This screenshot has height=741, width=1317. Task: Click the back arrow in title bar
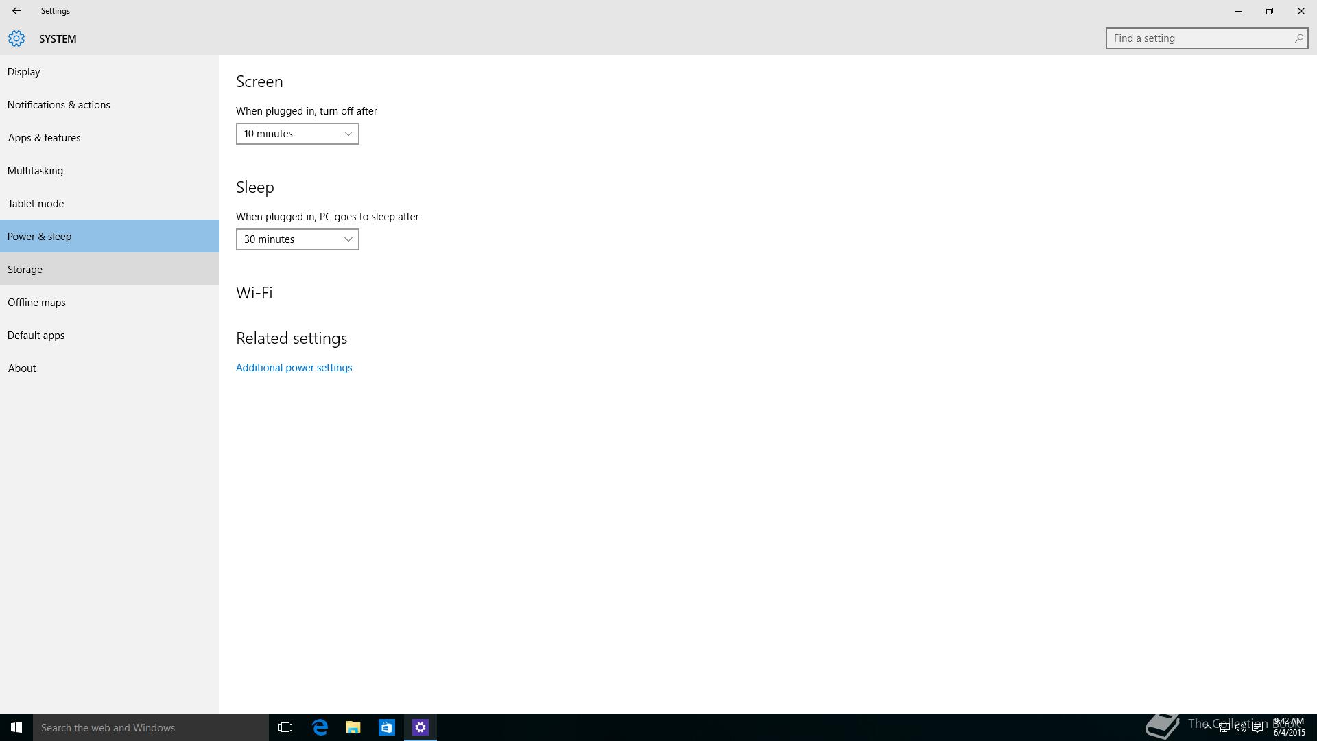pyautogui.click(x=16, y=11)
